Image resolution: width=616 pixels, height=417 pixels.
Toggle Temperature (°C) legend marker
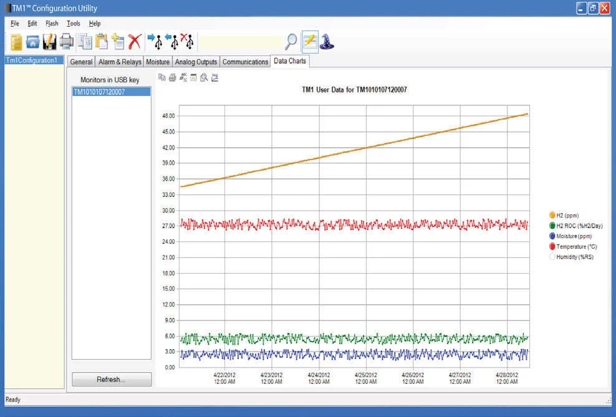coord(552,246)
